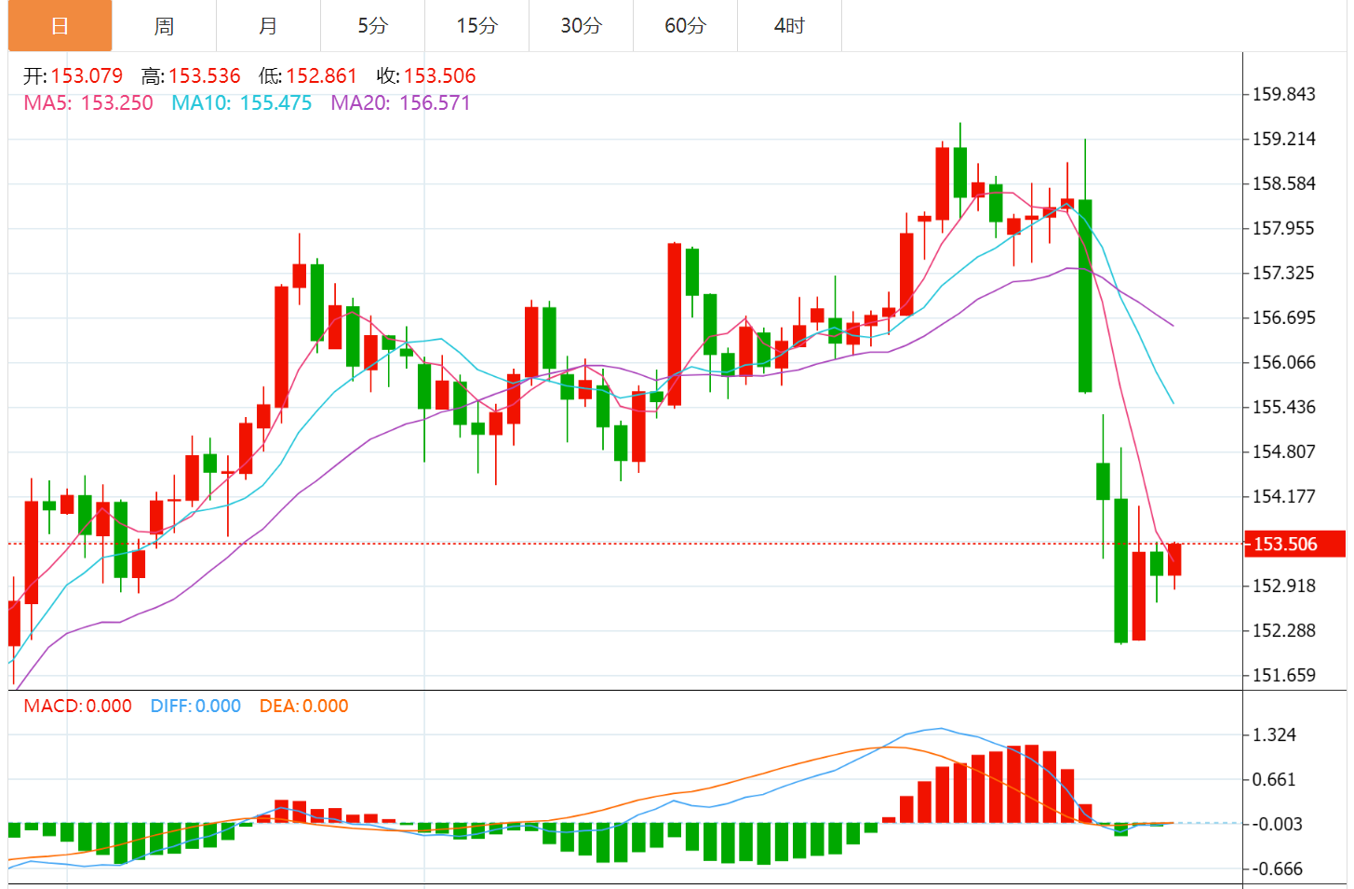Show the 30分 interval chart
This screenshot has width=1354, height=889.
coord(581,26)
